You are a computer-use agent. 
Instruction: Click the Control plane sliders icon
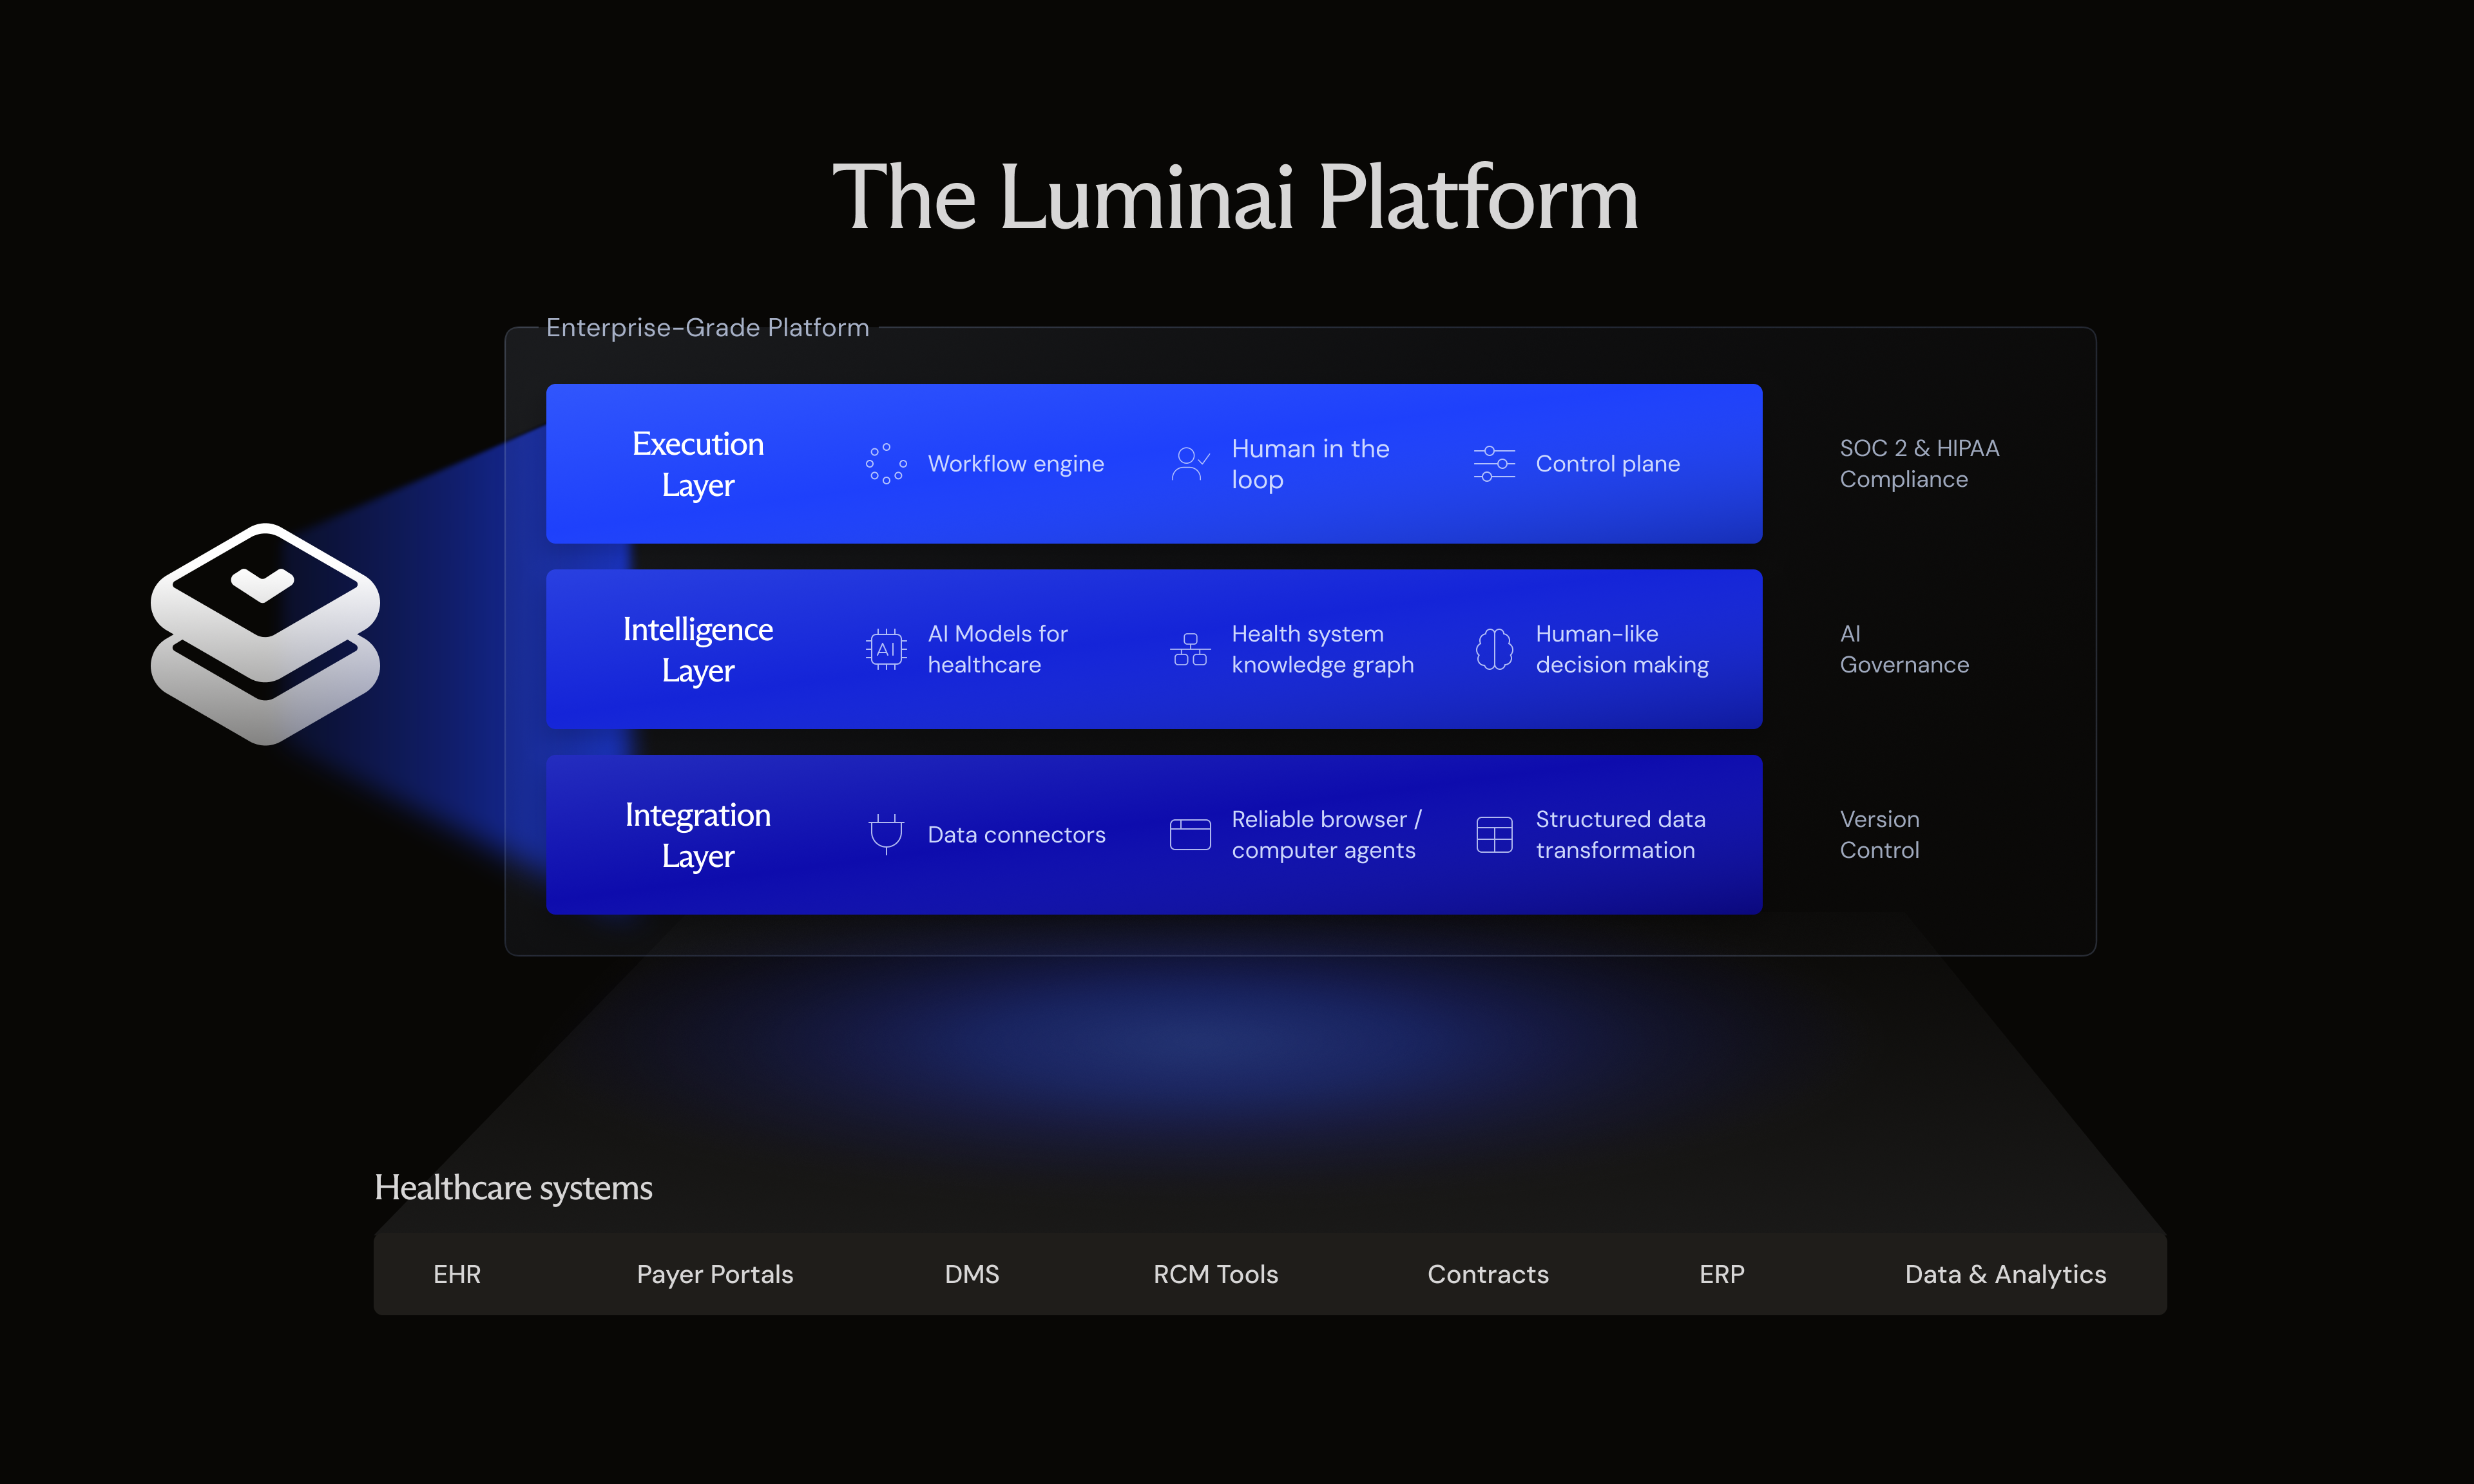point(1494,464)
